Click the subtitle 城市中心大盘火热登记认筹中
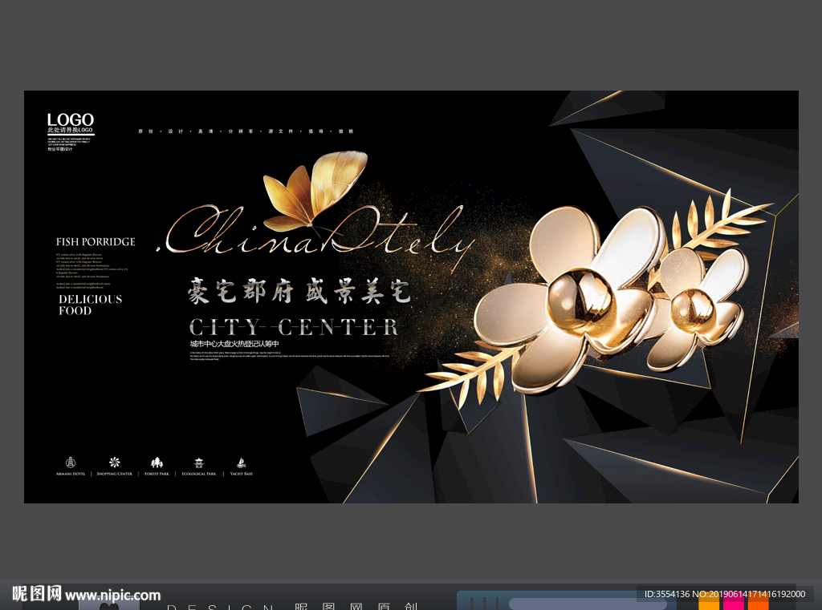 234,344
